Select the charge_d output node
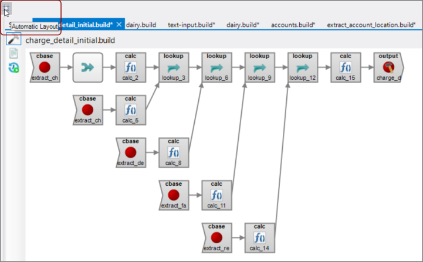The image size is (423, 262). pyautogui.click(x=388, y=67)
